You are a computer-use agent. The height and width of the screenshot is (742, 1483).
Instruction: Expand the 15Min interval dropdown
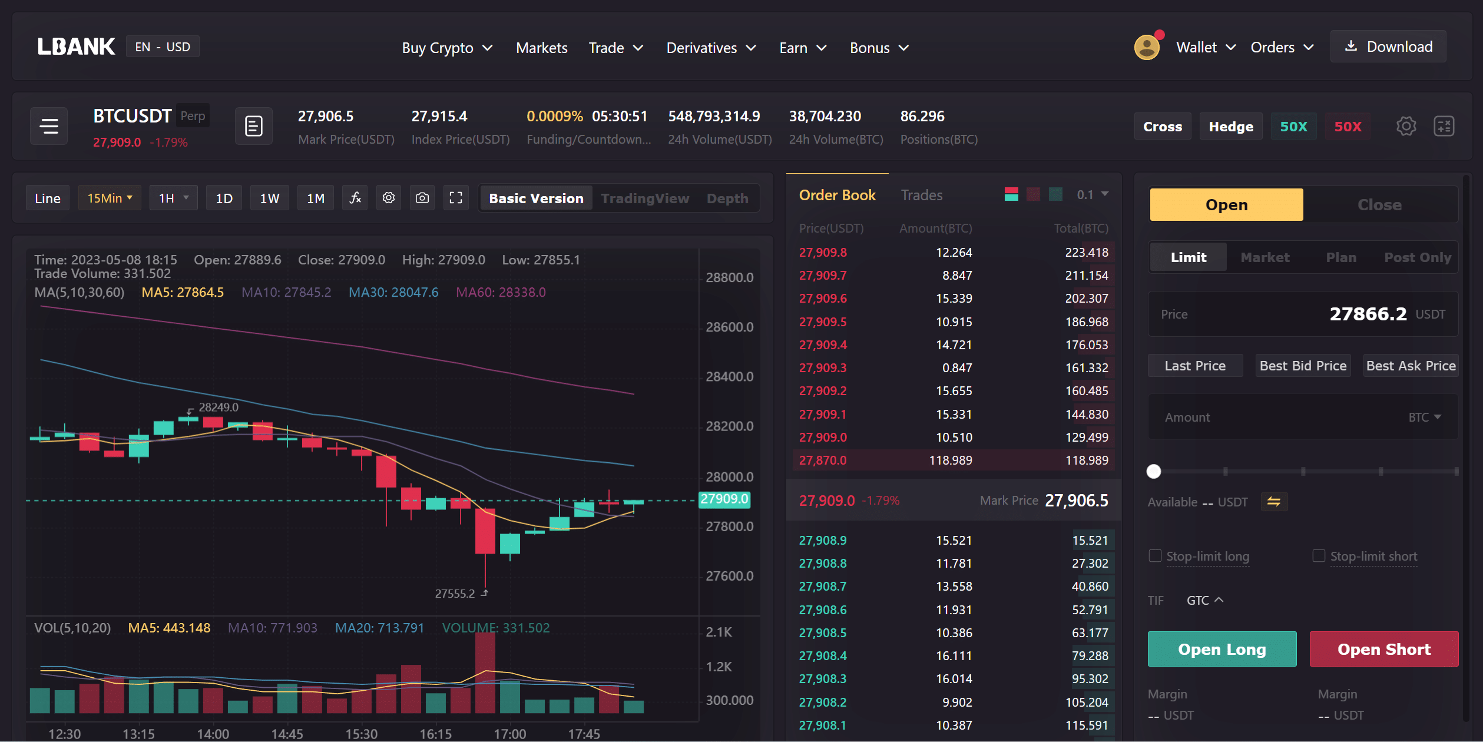(x=110, y=198)
